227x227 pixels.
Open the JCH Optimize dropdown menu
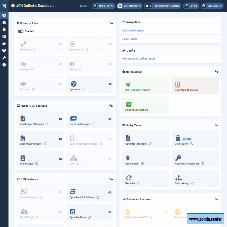[129, 6]
